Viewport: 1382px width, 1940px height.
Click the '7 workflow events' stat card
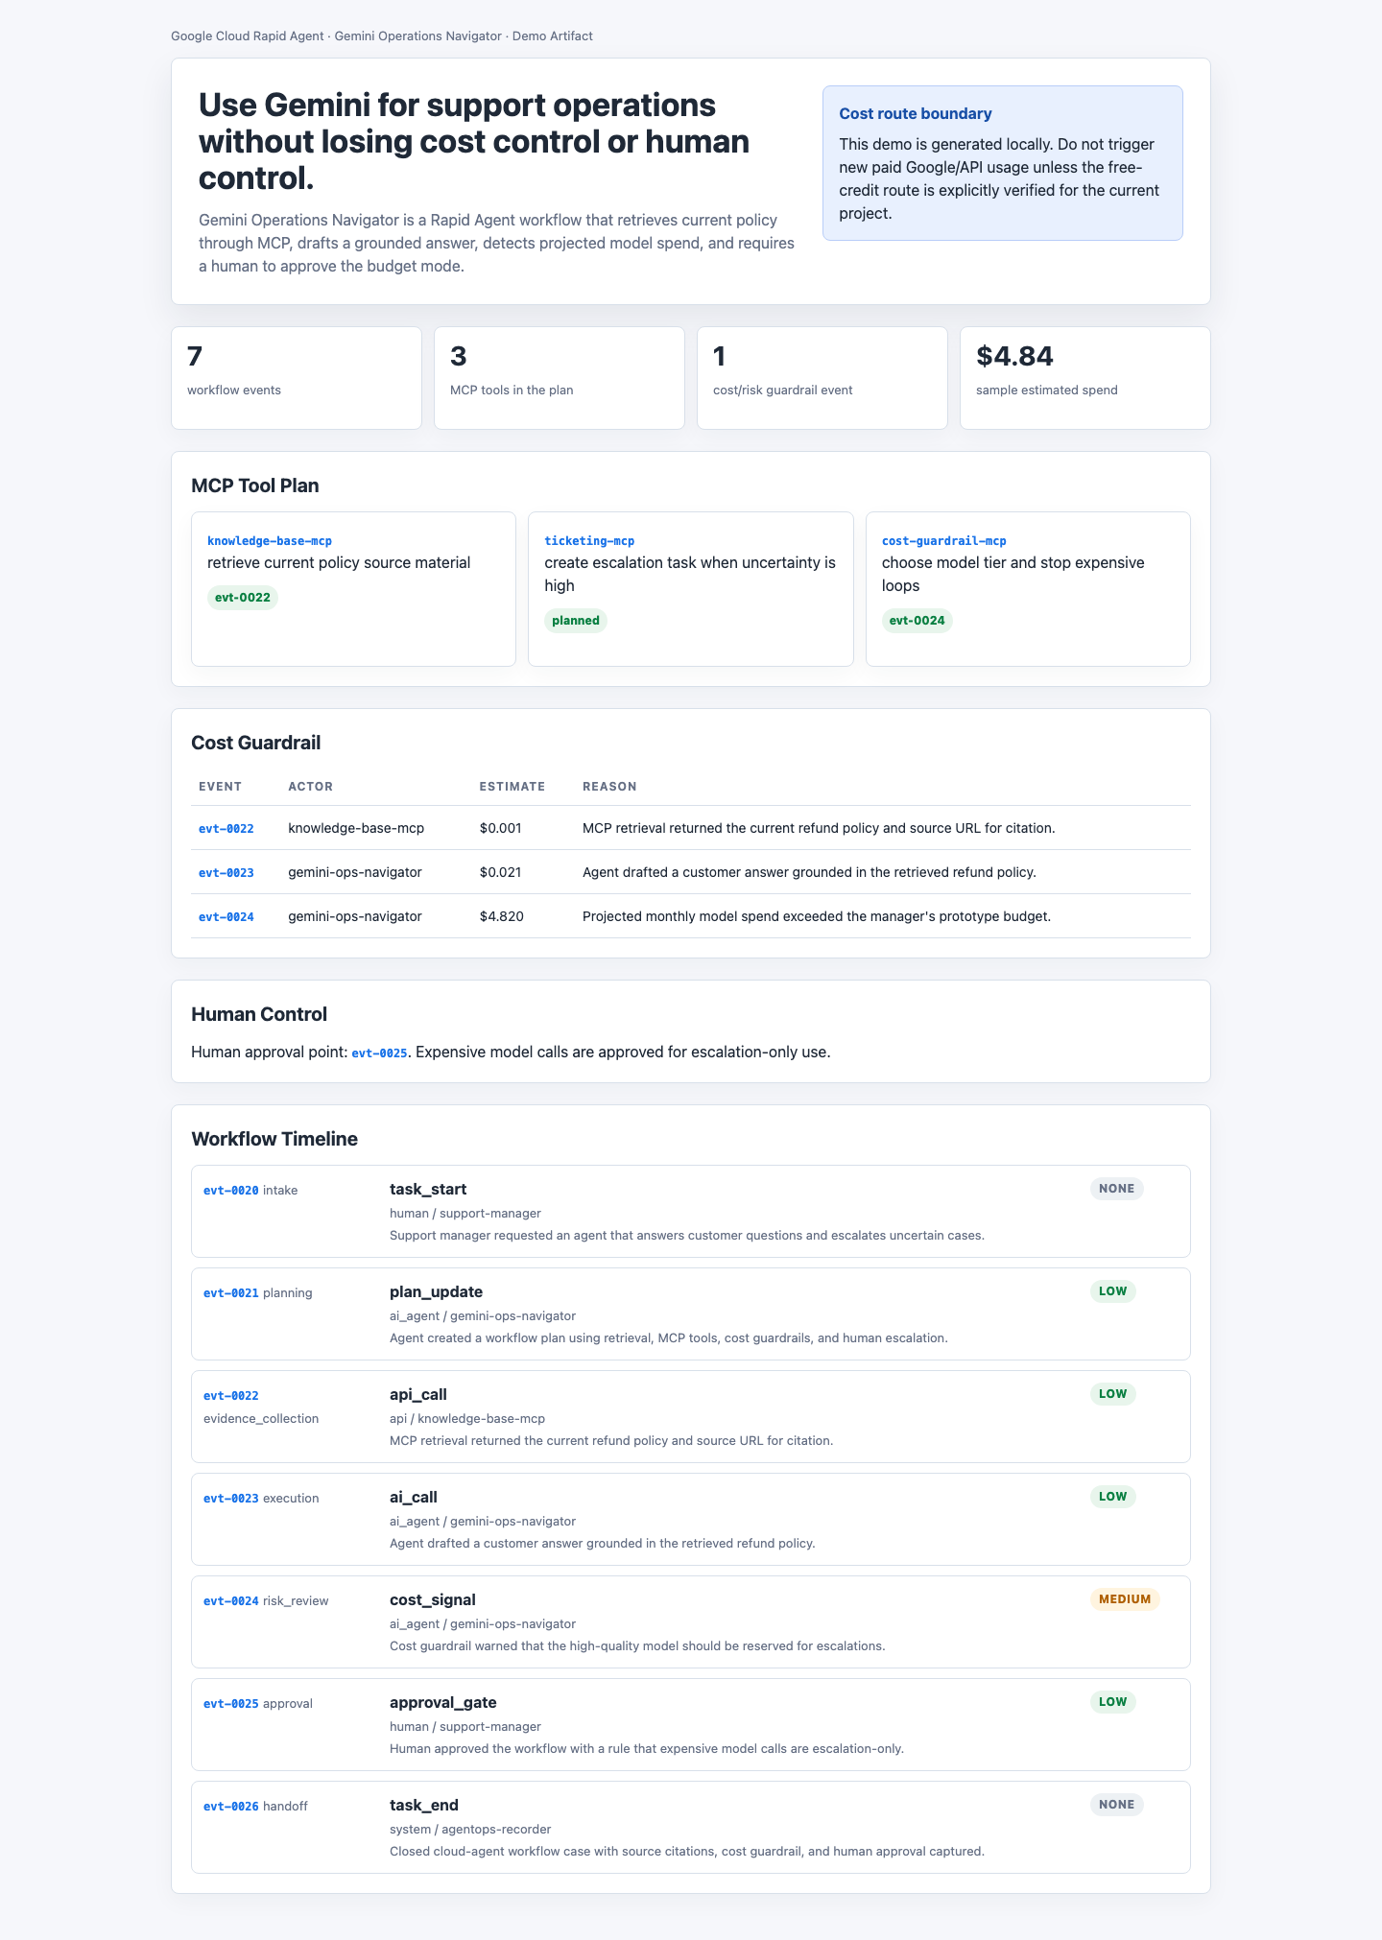coord(297,378)
